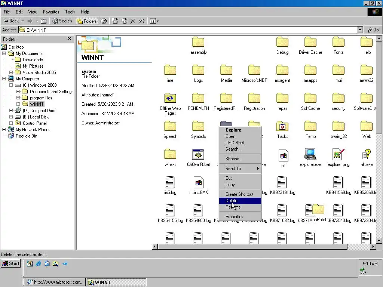This screenshot has width=383, height=287.
Task: Select the ChOwnR.bat file icon
Action: [198, 154]
